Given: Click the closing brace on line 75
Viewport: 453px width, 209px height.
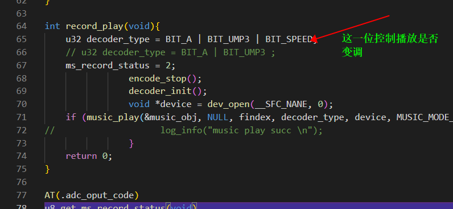Looking at the screenshot, I should pos(47,169).
